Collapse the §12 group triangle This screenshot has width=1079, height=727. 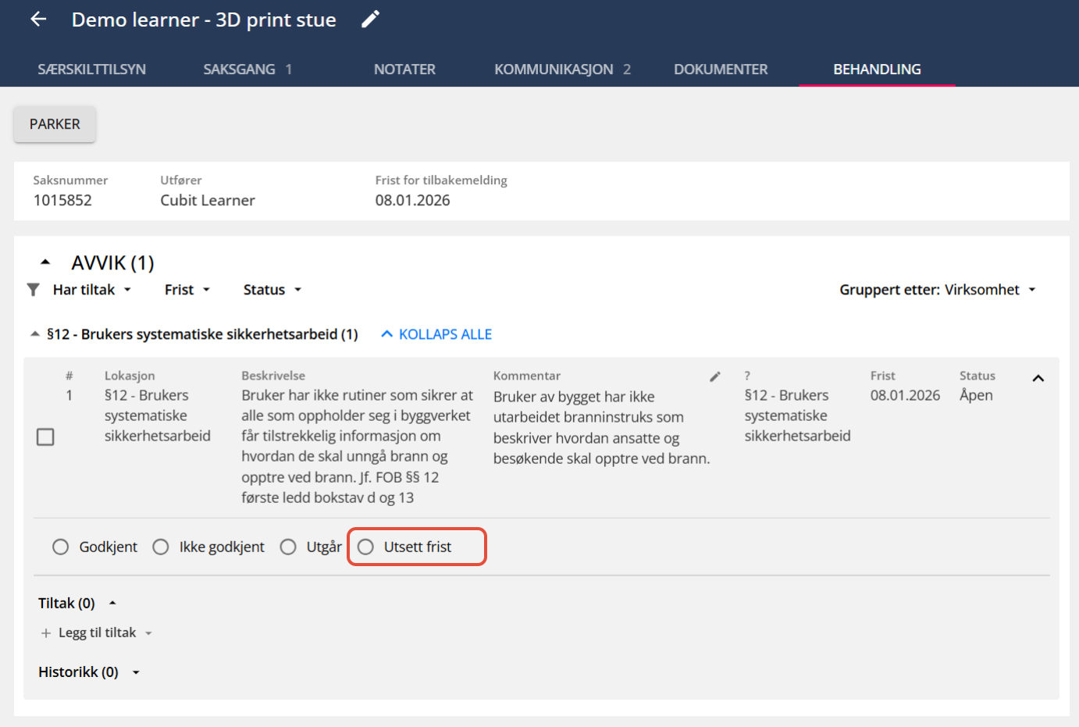point(34,333)
